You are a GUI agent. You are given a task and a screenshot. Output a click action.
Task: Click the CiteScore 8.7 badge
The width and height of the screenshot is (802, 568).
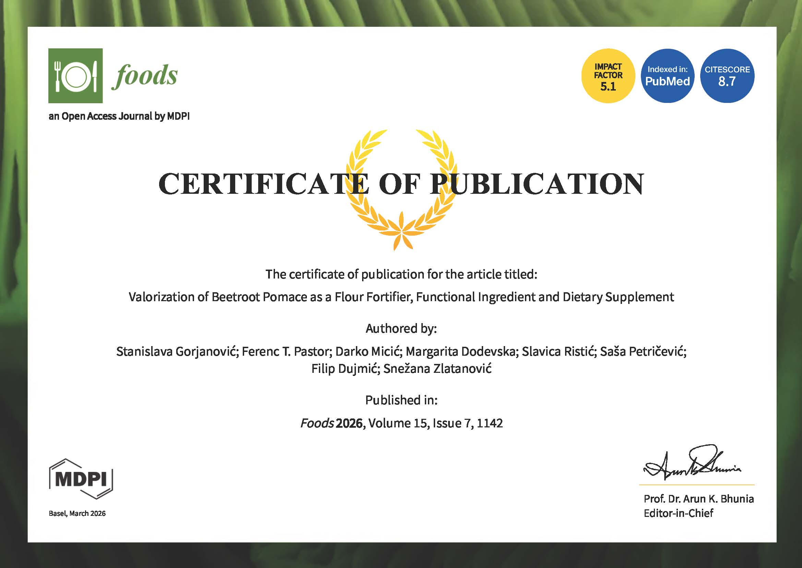click(727, 76)
